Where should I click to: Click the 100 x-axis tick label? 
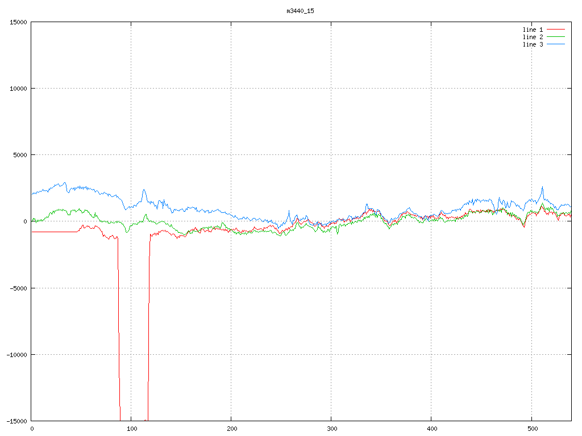pyautogui.click(x=131, y=429)
